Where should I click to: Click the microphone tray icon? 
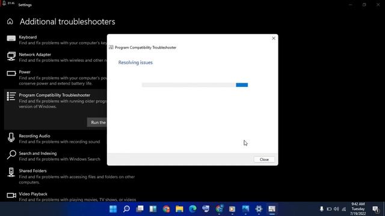pyautogui.click(x=322, y=209)
